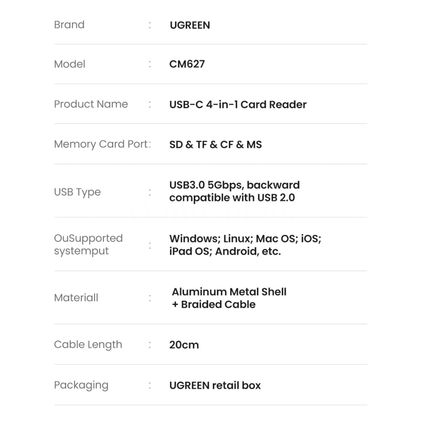Click the 'compatible with USB 2.0' line
This screenshot has height=422, width=422.
(232, 198)
